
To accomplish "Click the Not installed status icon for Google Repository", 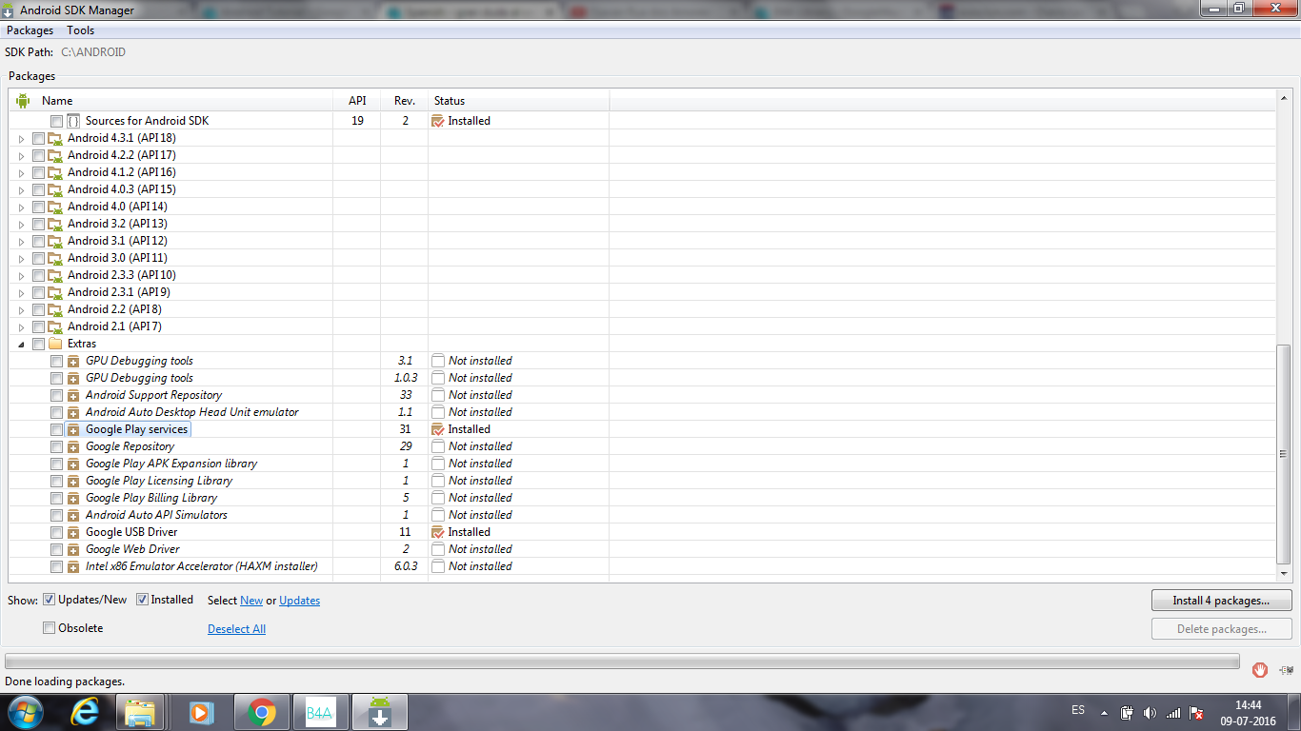I will [438, 446].
